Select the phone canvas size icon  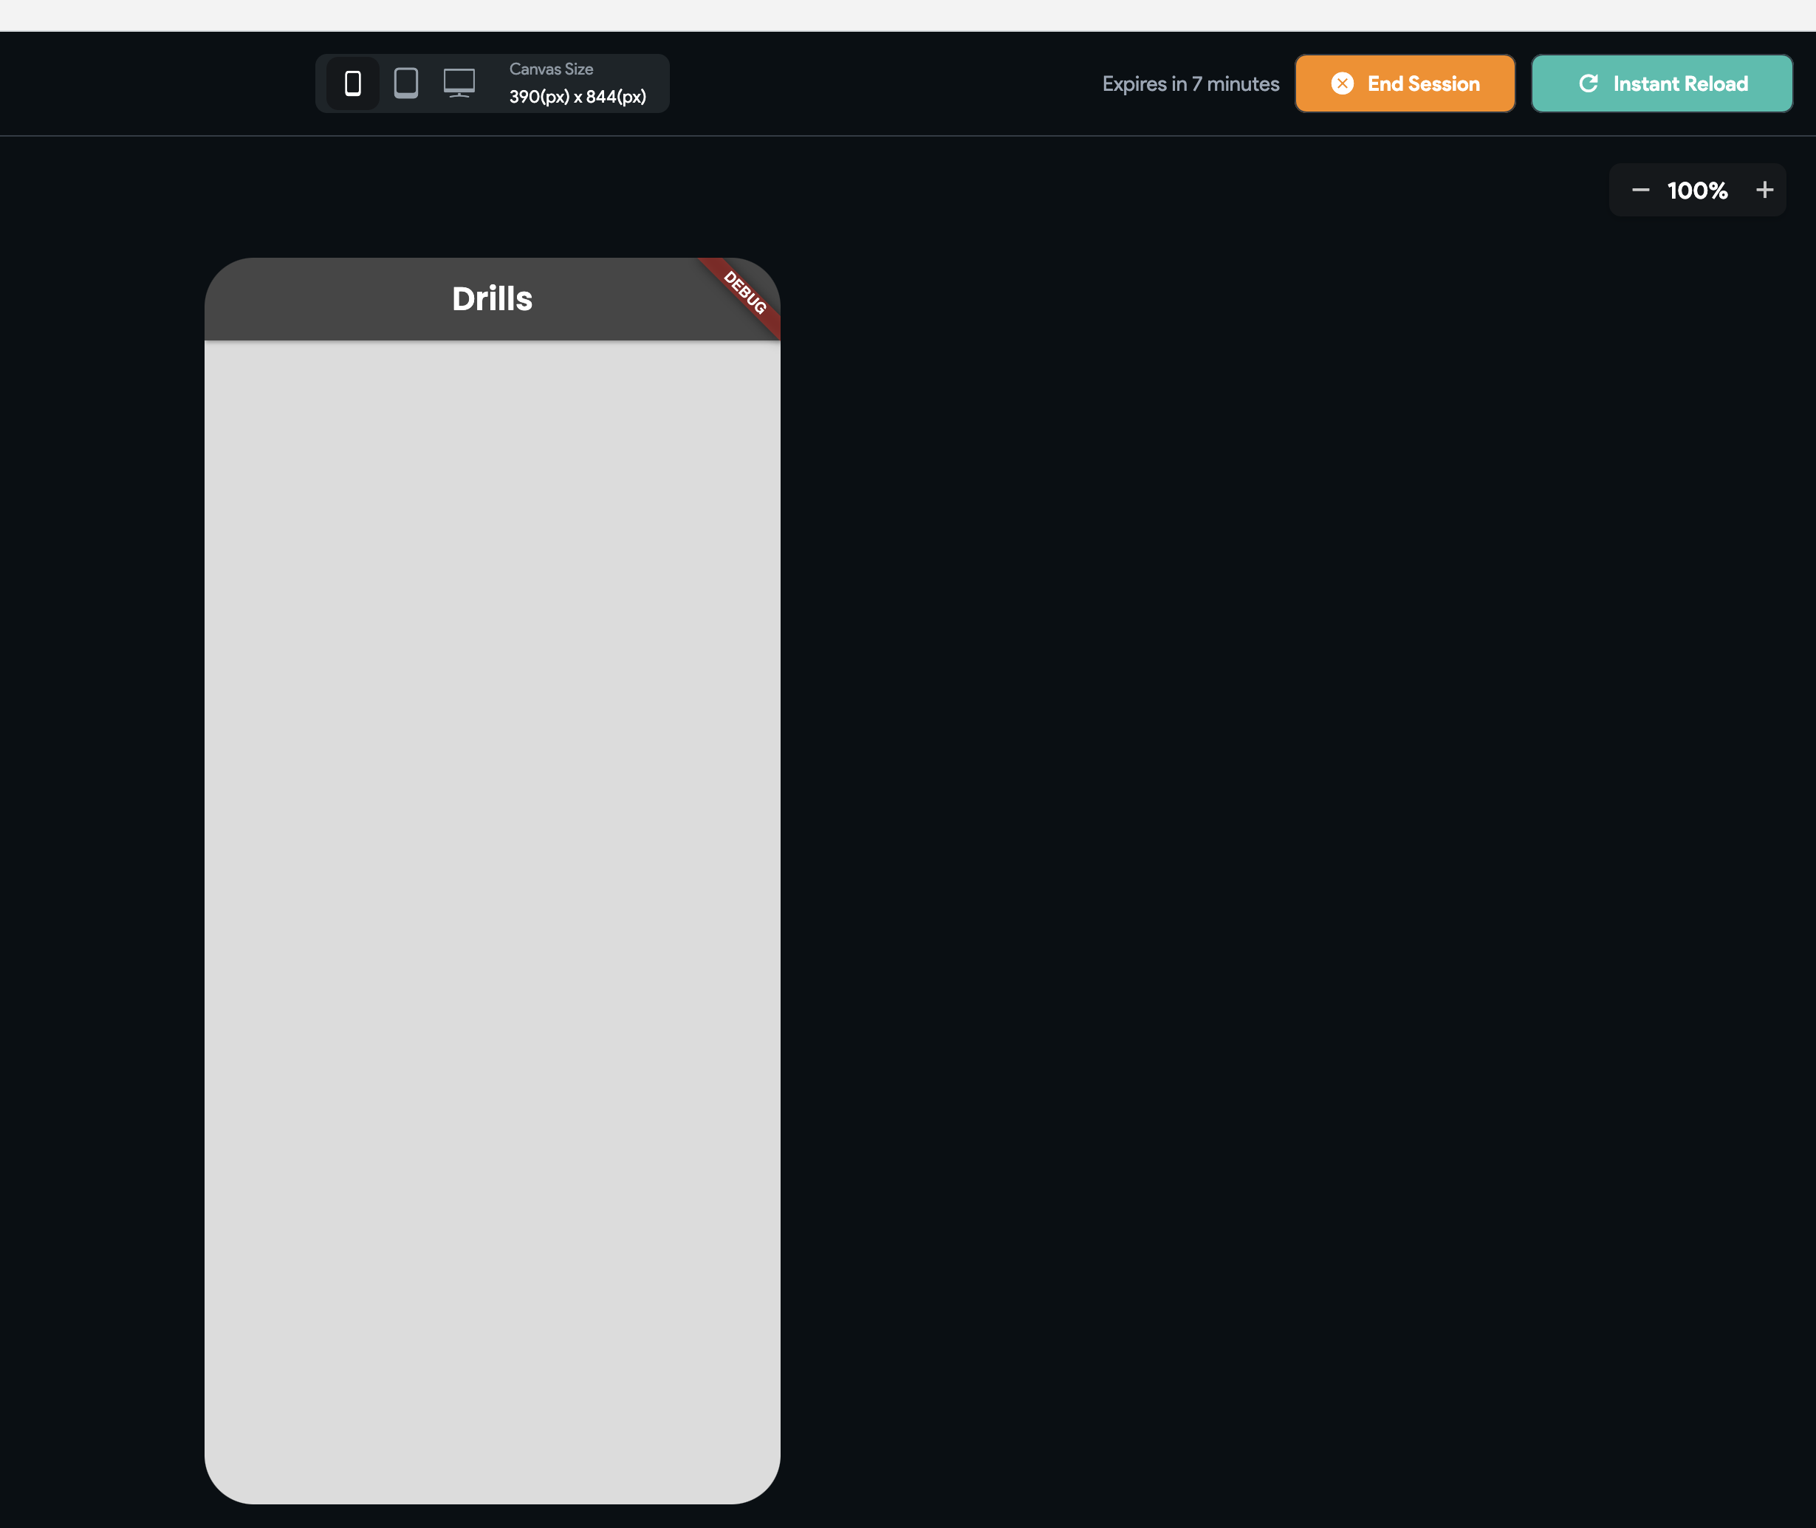tap(352, 83)
